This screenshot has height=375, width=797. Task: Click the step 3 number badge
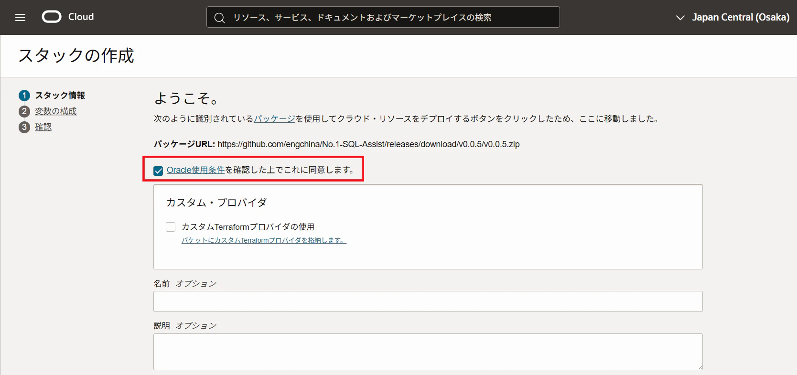click(24, 127)
